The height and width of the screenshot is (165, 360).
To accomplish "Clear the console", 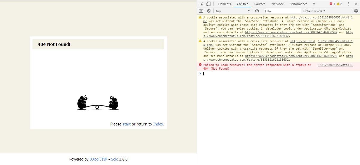I will coord(209,11).
